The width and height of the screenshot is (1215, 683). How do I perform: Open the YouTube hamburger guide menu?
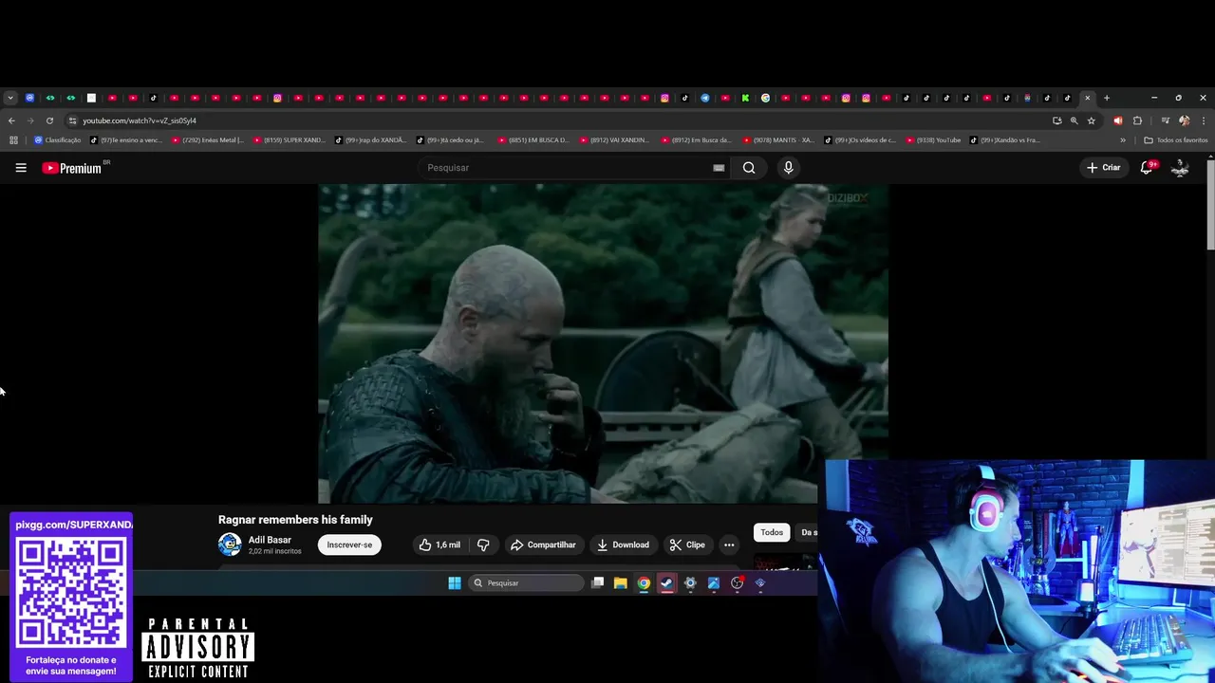(x=21, y=168)
